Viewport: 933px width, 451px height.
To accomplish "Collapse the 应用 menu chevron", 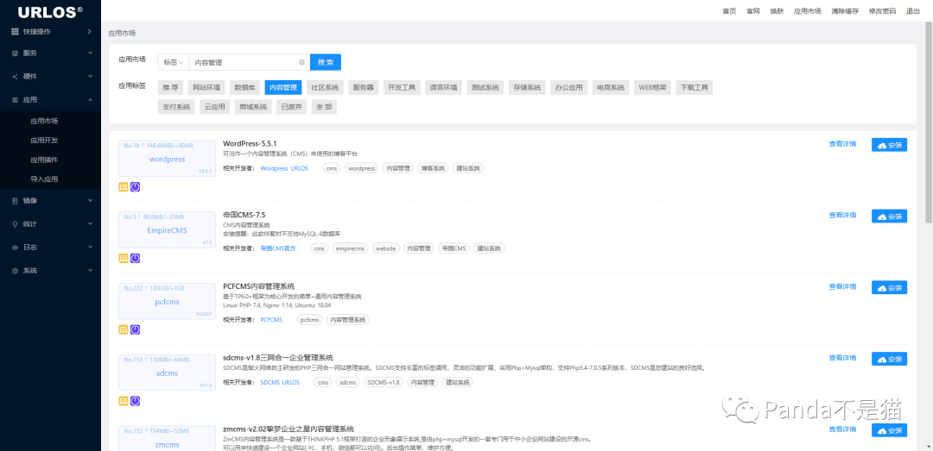I will [91, 100].
